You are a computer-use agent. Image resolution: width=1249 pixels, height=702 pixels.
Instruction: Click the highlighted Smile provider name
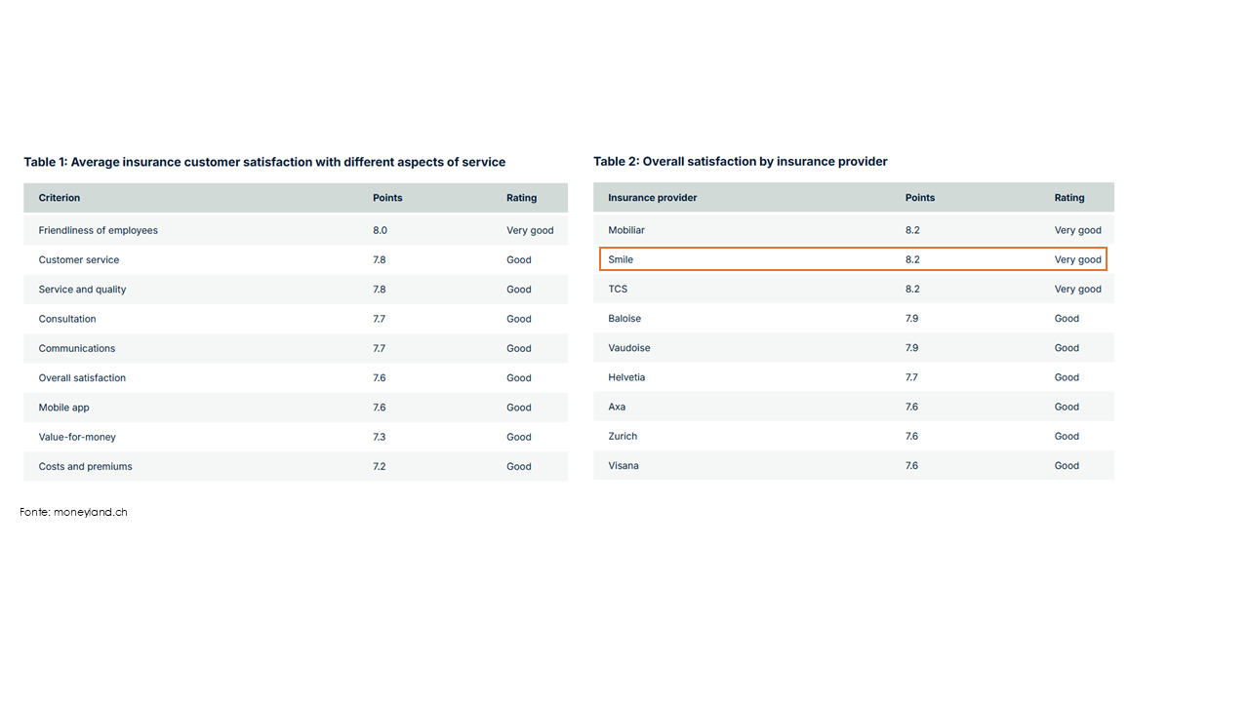[x=621, y=260]
